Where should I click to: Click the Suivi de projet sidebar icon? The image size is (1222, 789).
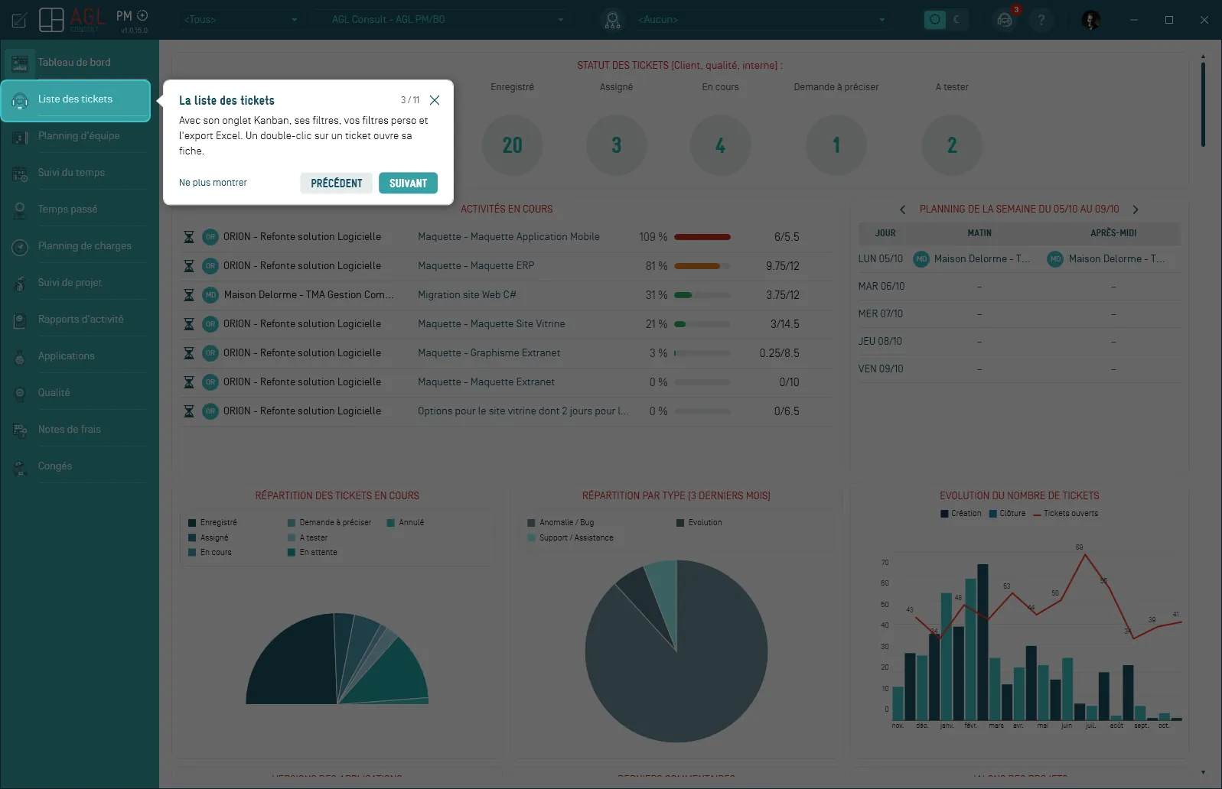click(20, 284)
